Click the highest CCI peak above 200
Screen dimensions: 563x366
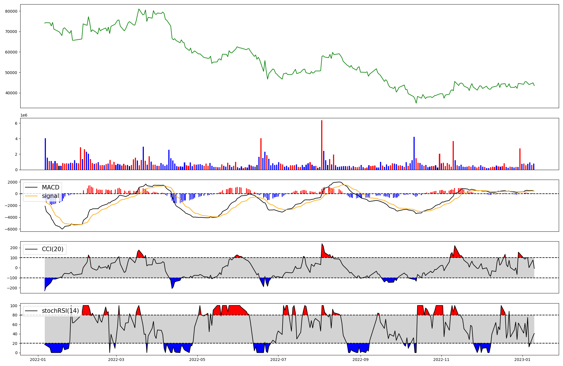point(322,244)
